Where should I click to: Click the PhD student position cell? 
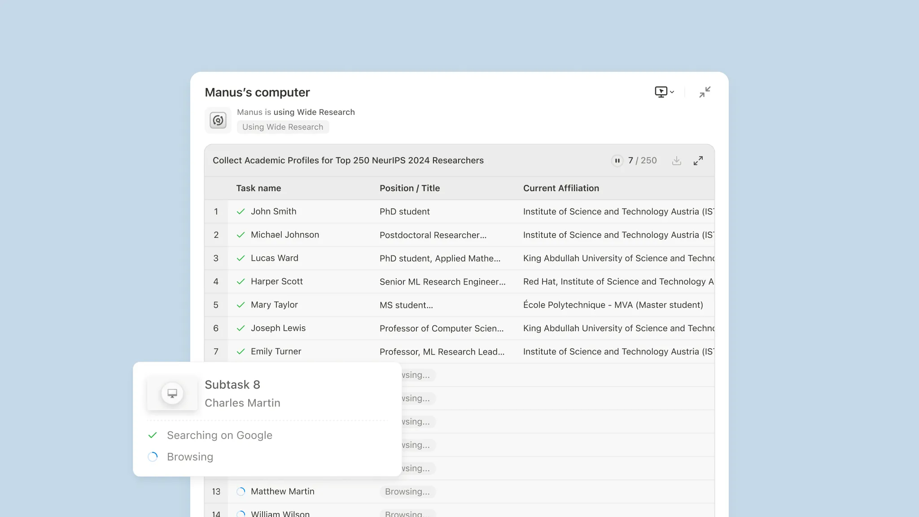click(x=404, y=211)
